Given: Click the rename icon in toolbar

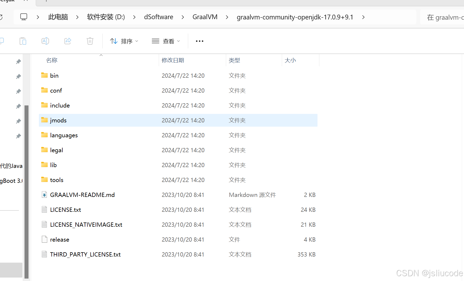Looking at the screenshot, I should point(45,41).
